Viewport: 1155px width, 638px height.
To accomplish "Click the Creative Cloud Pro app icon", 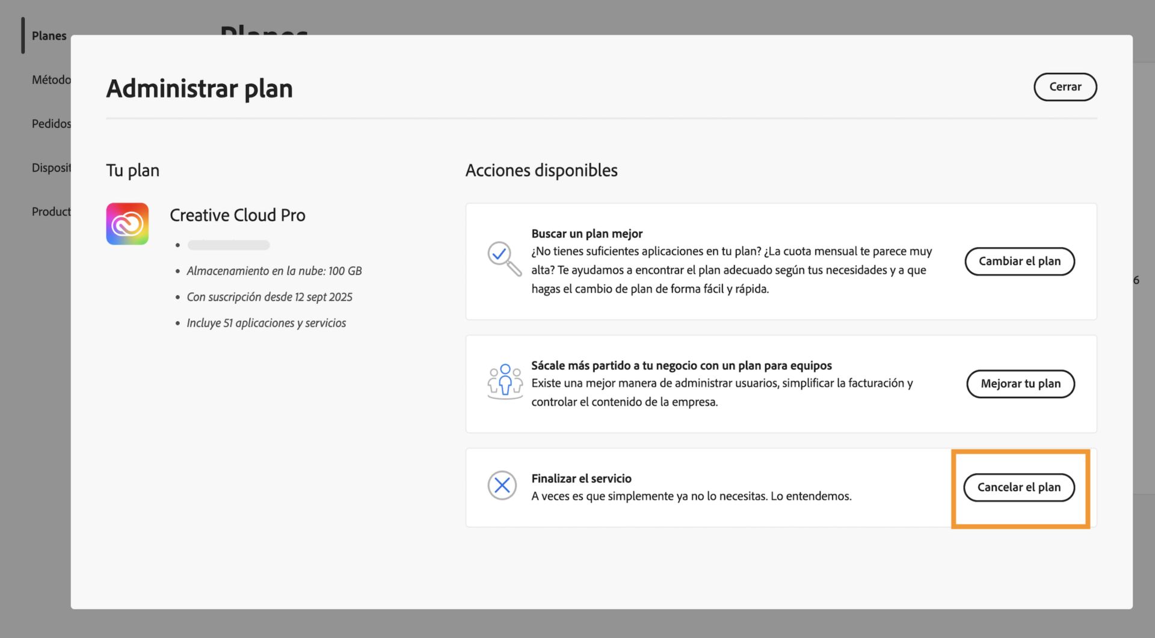I will click(127, 224).
